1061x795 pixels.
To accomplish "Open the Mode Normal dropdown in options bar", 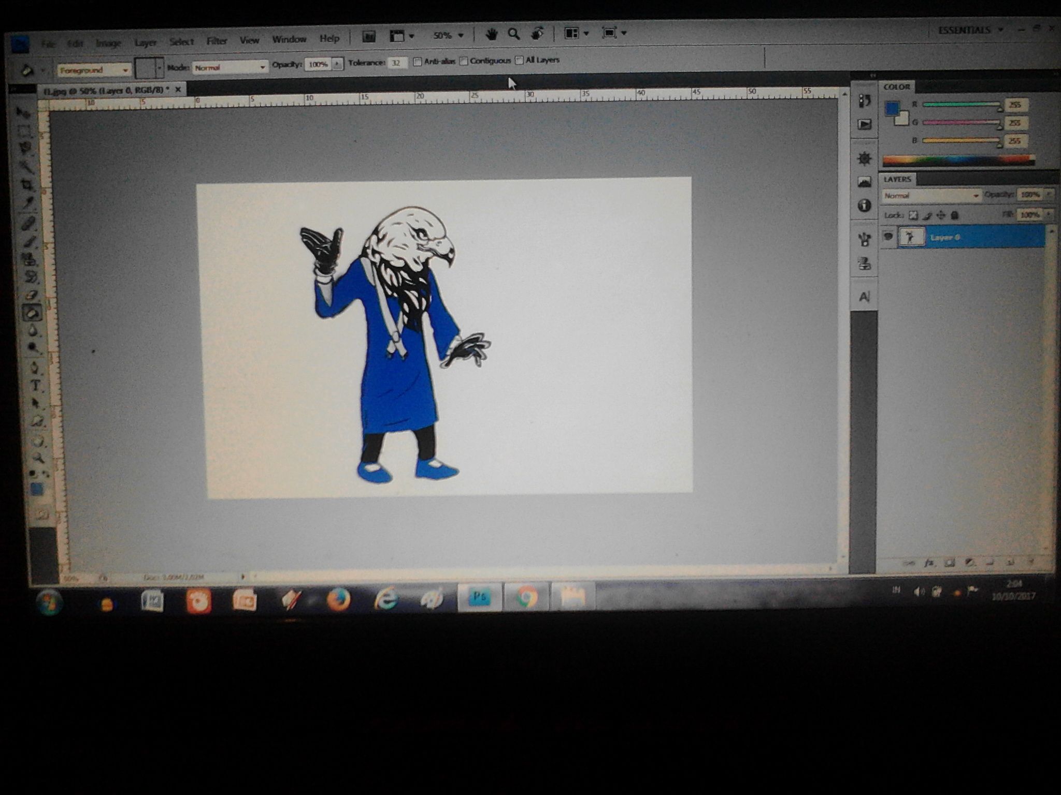I will pyautogui.click(x=230, y=68).
